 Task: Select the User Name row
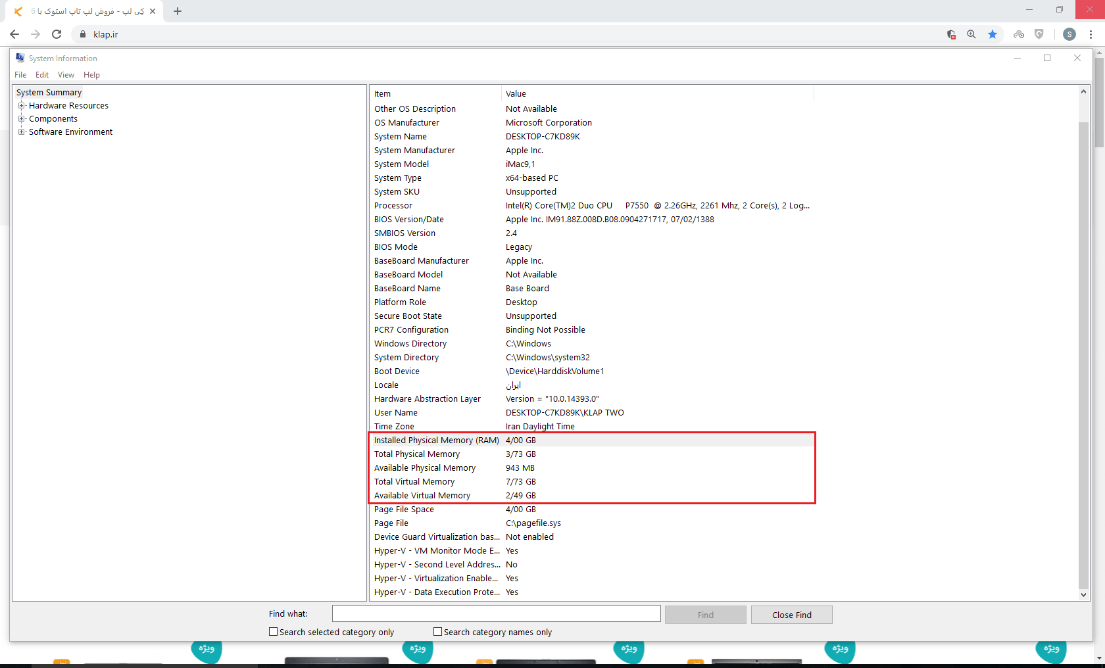click(x=592, y=413)
